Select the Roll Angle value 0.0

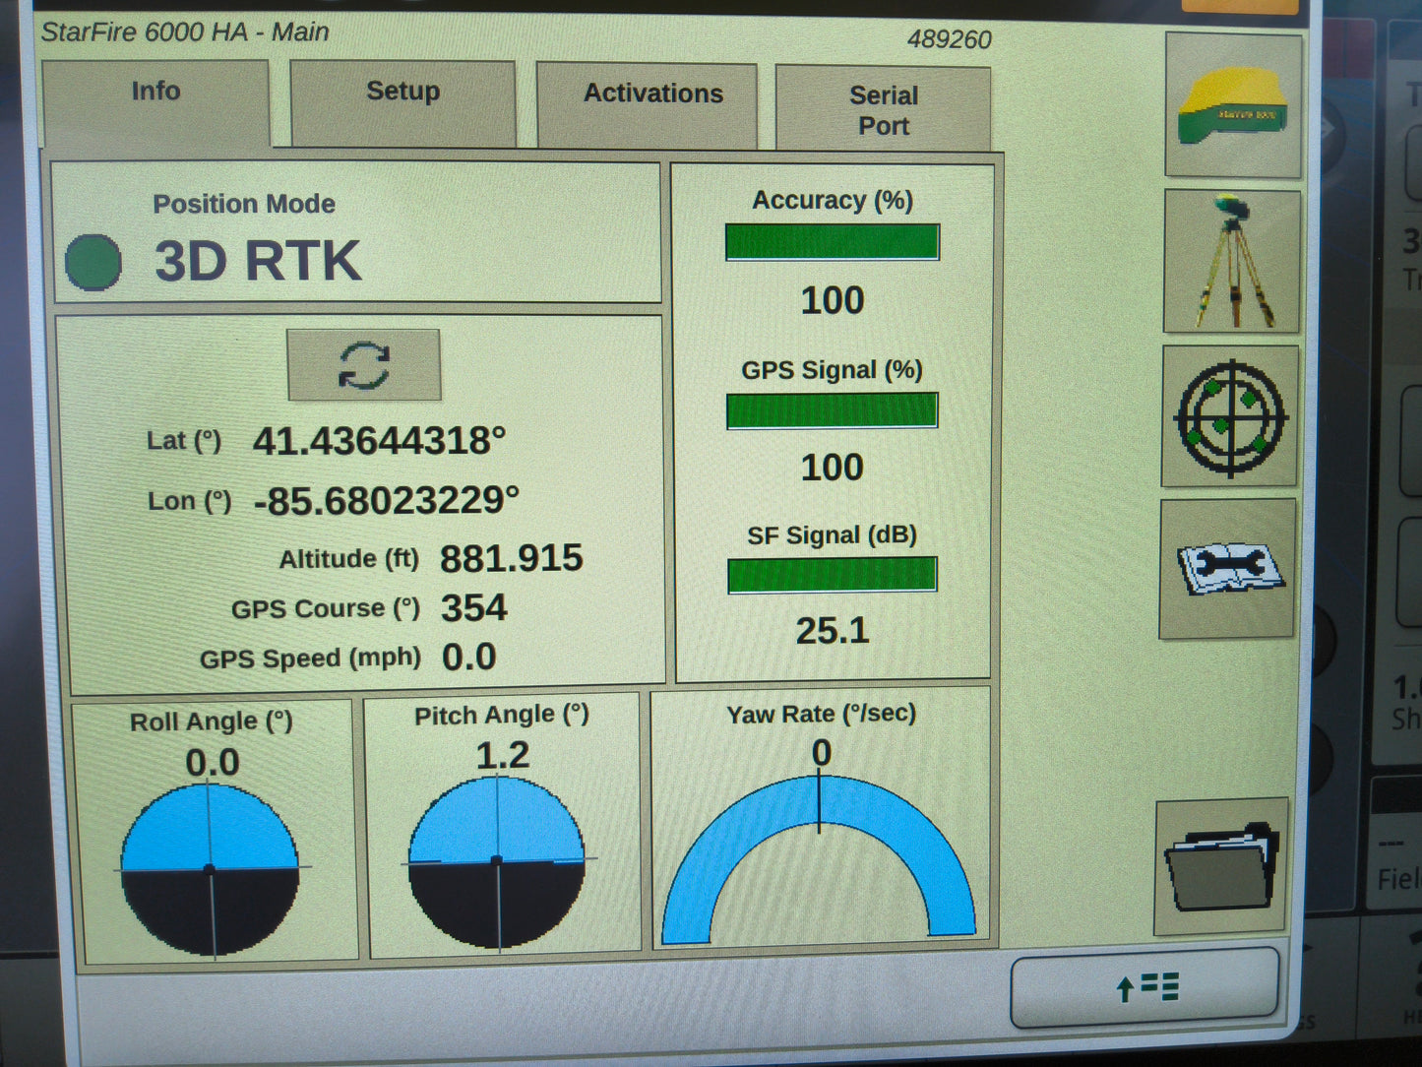click(213, 763)
